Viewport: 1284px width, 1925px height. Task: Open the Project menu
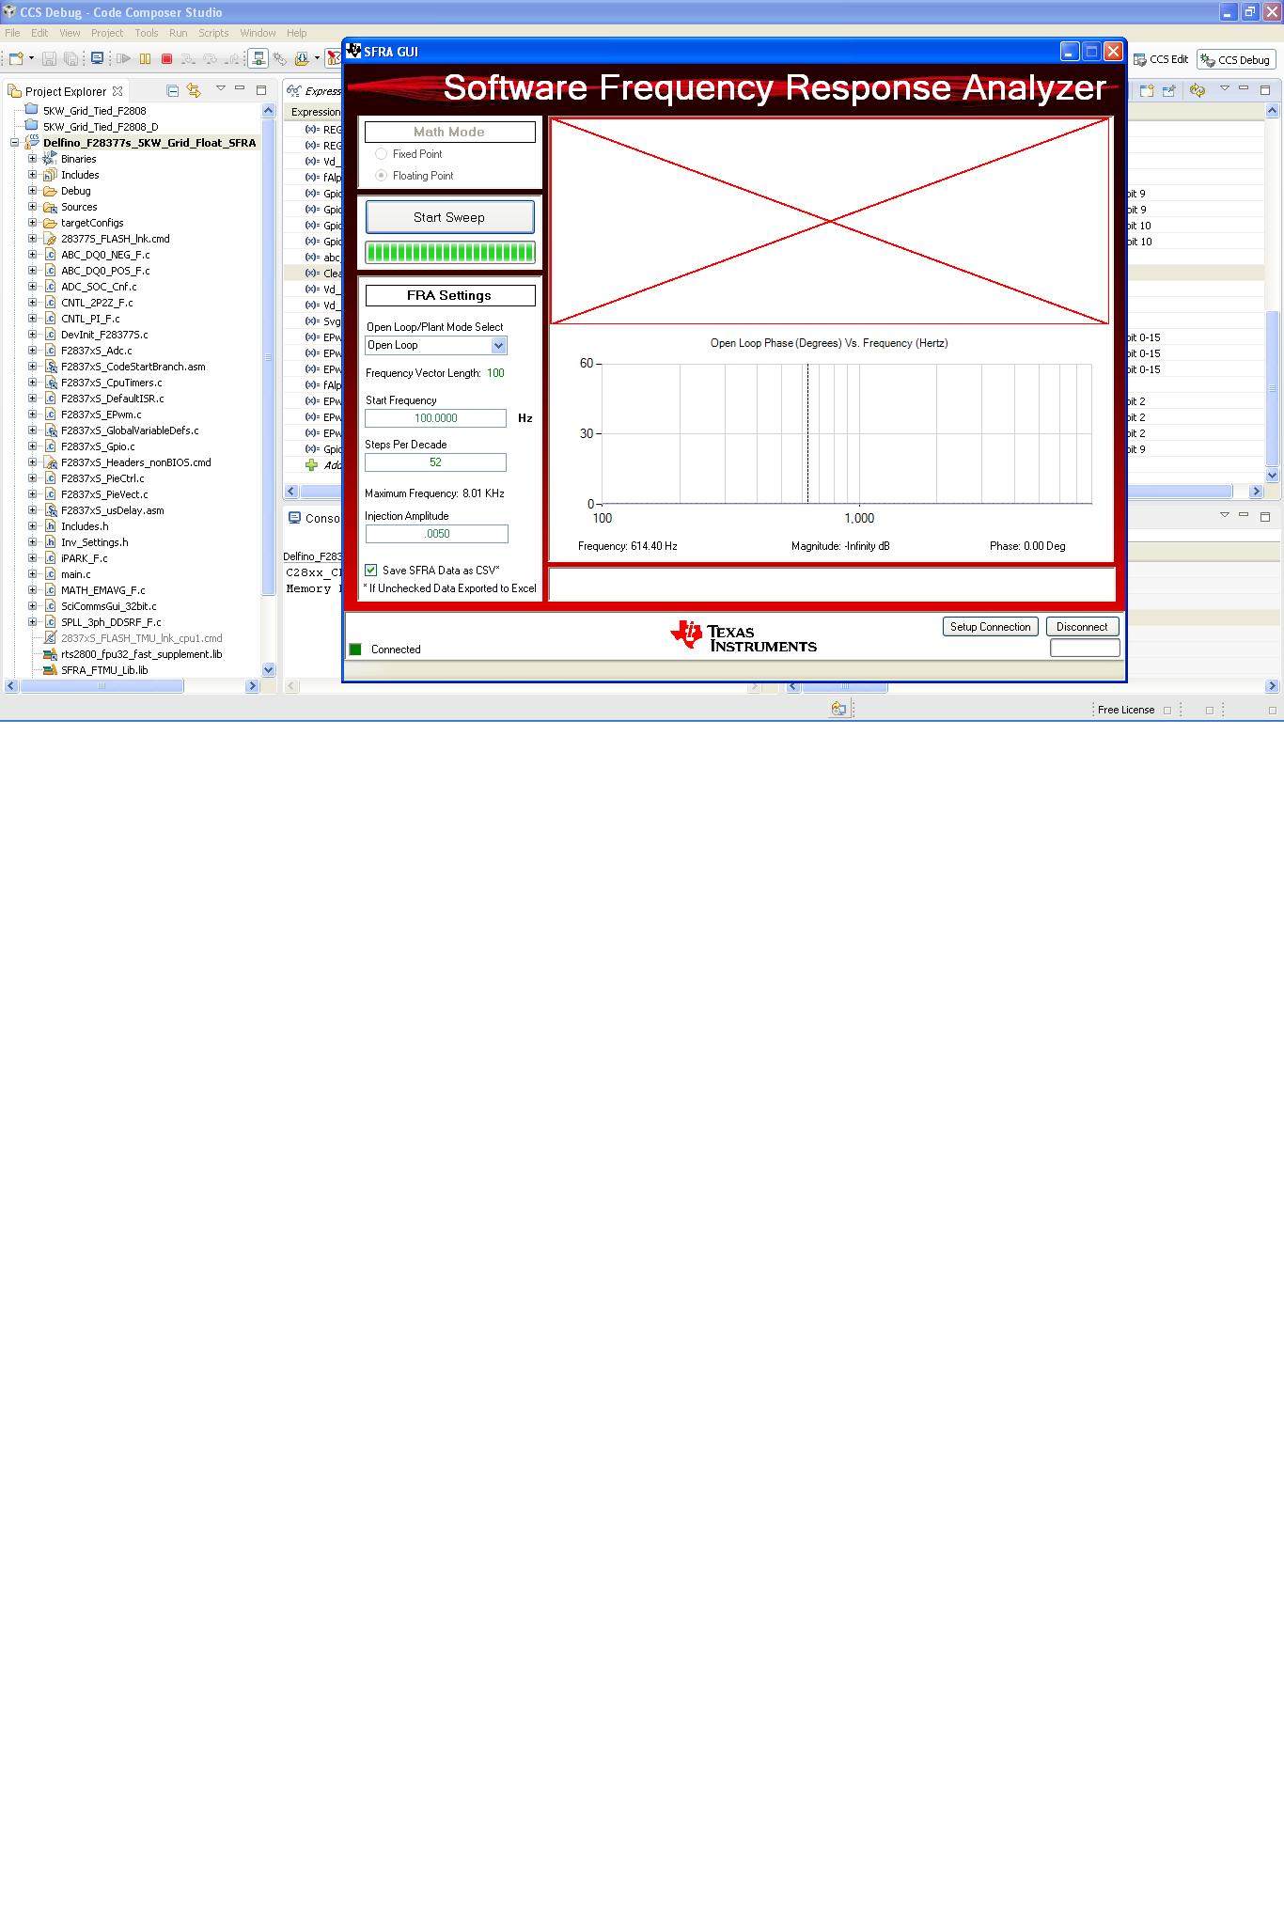(x=107, y=33)
